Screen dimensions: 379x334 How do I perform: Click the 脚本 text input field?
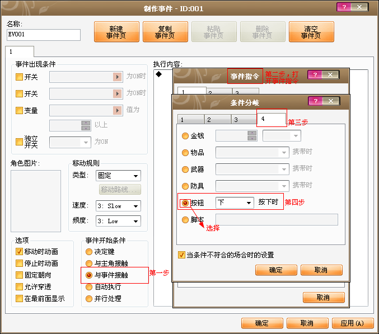(x=277, y=219)
